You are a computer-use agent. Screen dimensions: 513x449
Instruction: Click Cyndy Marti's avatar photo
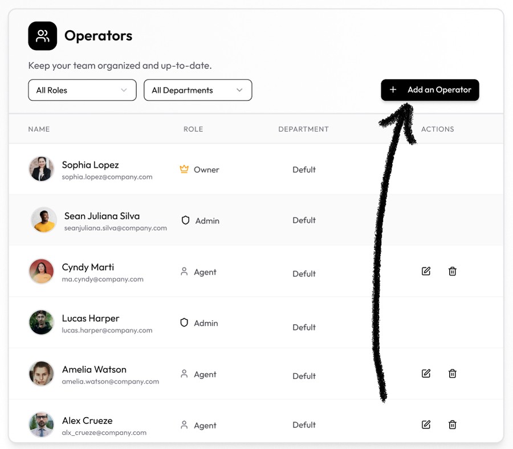(41, 271)
